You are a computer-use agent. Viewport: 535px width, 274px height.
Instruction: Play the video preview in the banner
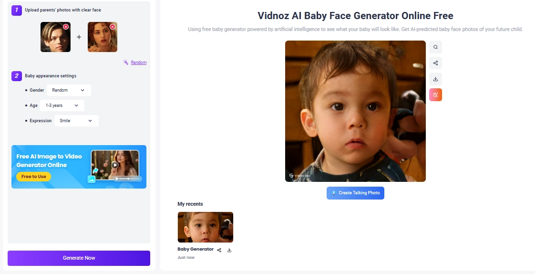[x=115, y=165]
